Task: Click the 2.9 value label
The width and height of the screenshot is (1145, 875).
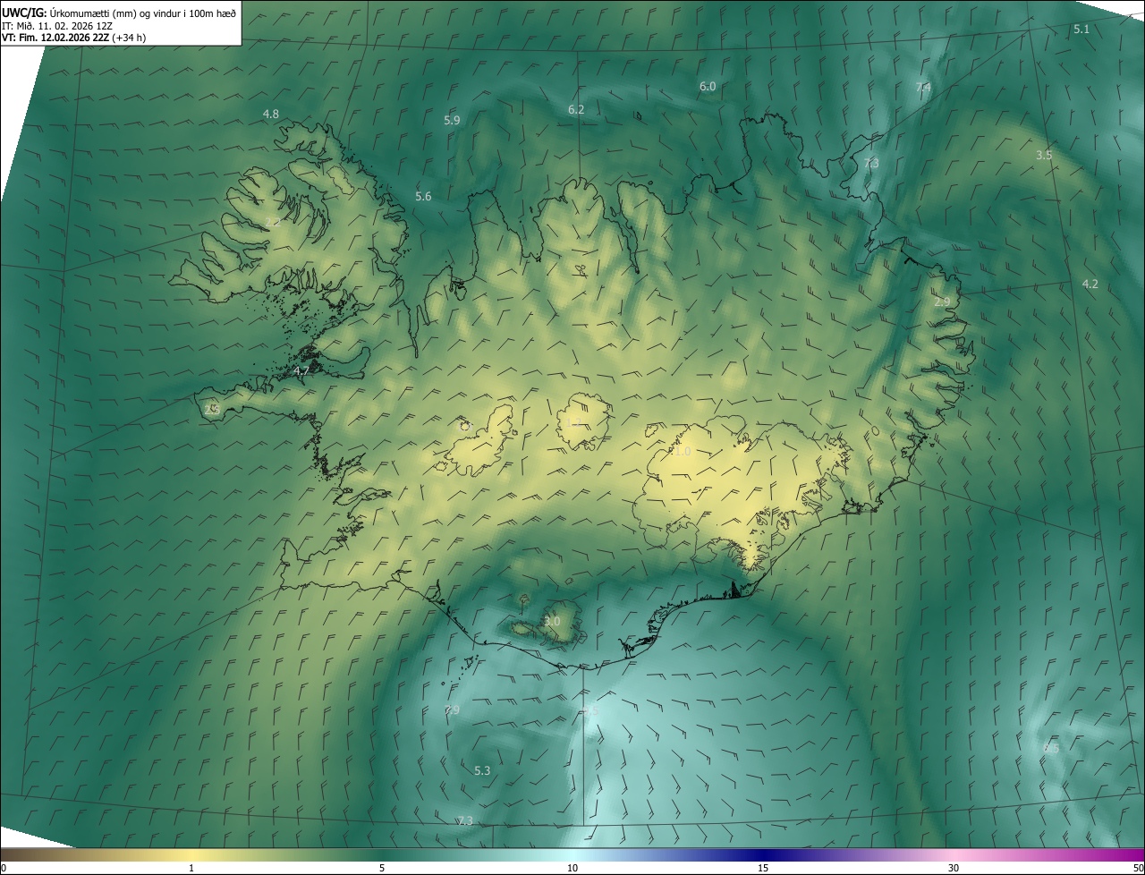Action: click(x=942, y=302)
